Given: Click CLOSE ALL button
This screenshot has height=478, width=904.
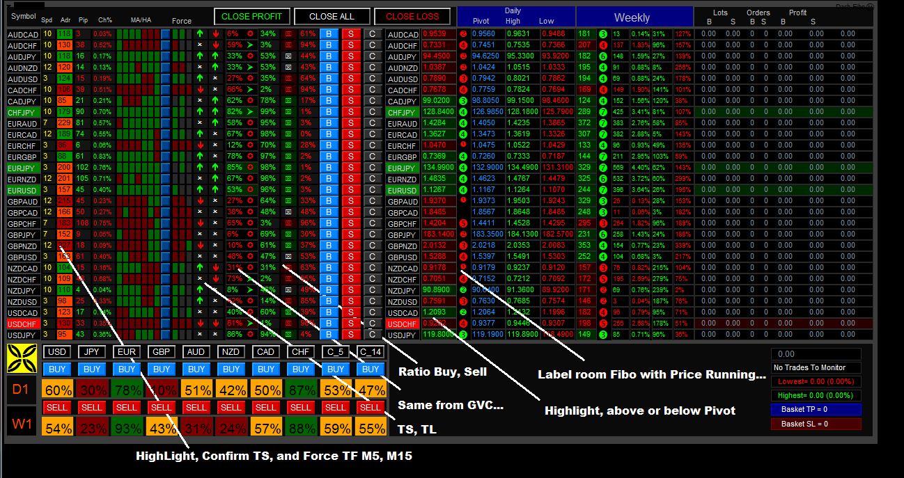Looking at the screenshot, I should coord(332,17).
